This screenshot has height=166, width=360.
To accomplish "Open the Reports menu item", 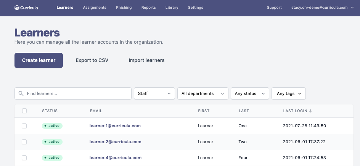I will pos(149,8).
